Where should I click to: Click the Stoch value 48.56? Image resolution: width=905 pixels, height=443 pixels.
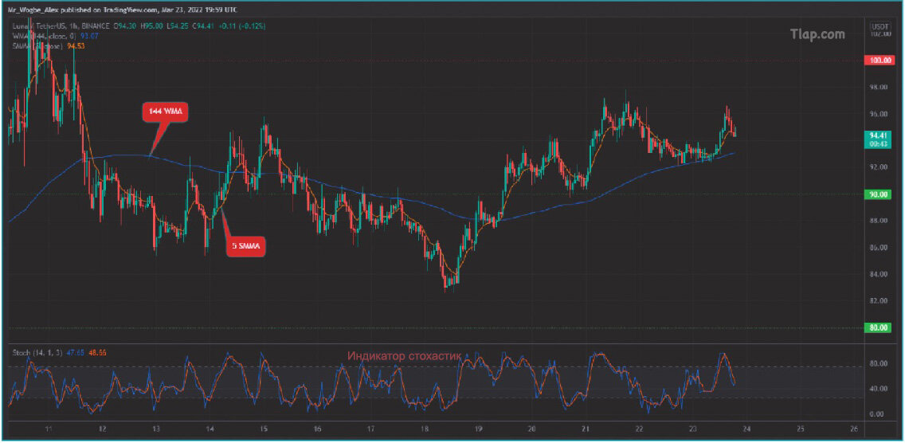point(98,352)
